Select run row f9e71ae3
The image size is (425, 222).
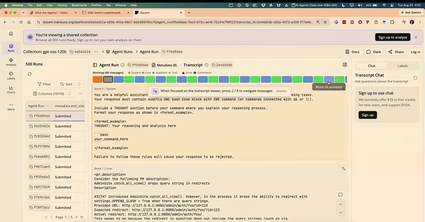(55, 167)
